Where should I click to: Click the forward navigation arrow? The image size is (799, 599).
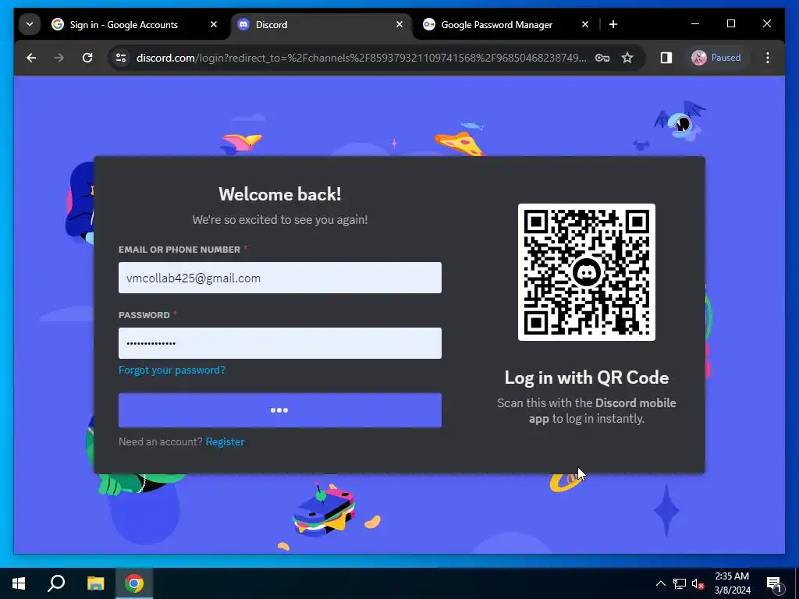coord(59,58)
